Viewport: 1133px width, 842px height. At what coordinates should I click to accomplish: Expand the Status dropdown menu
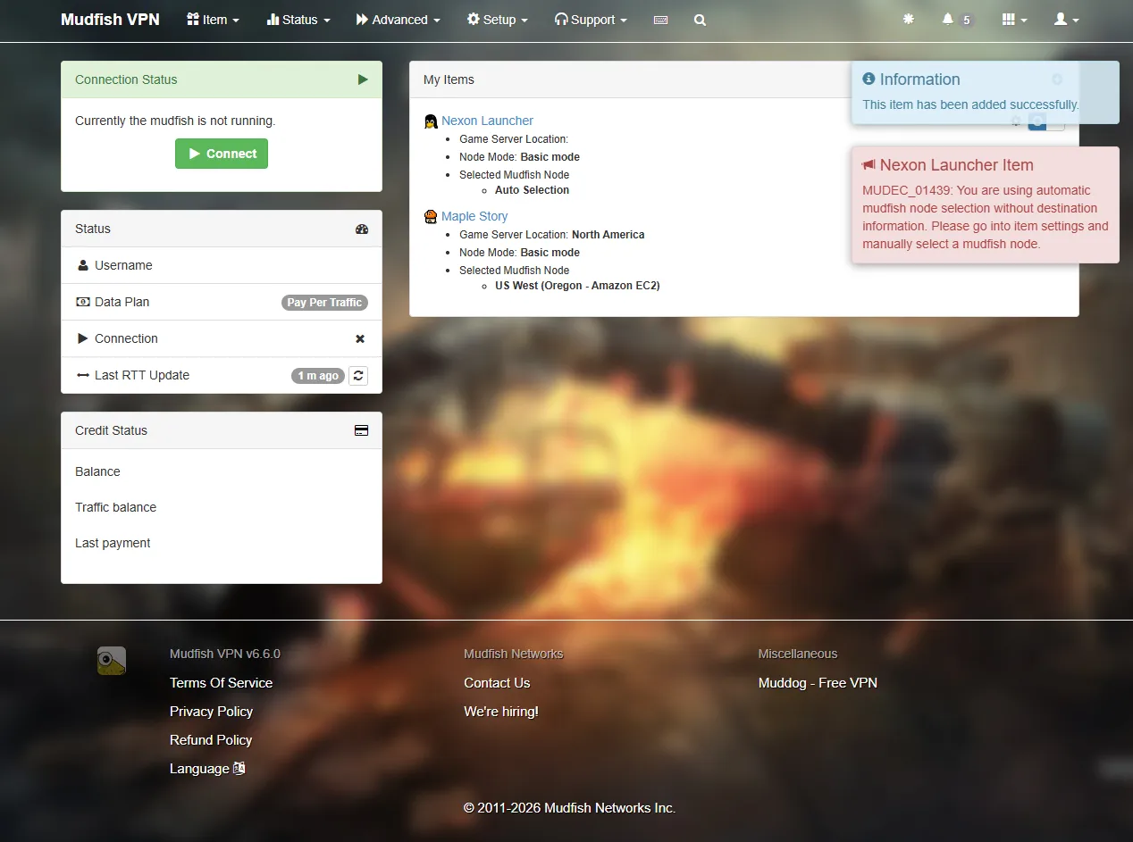tap(298, 20)
